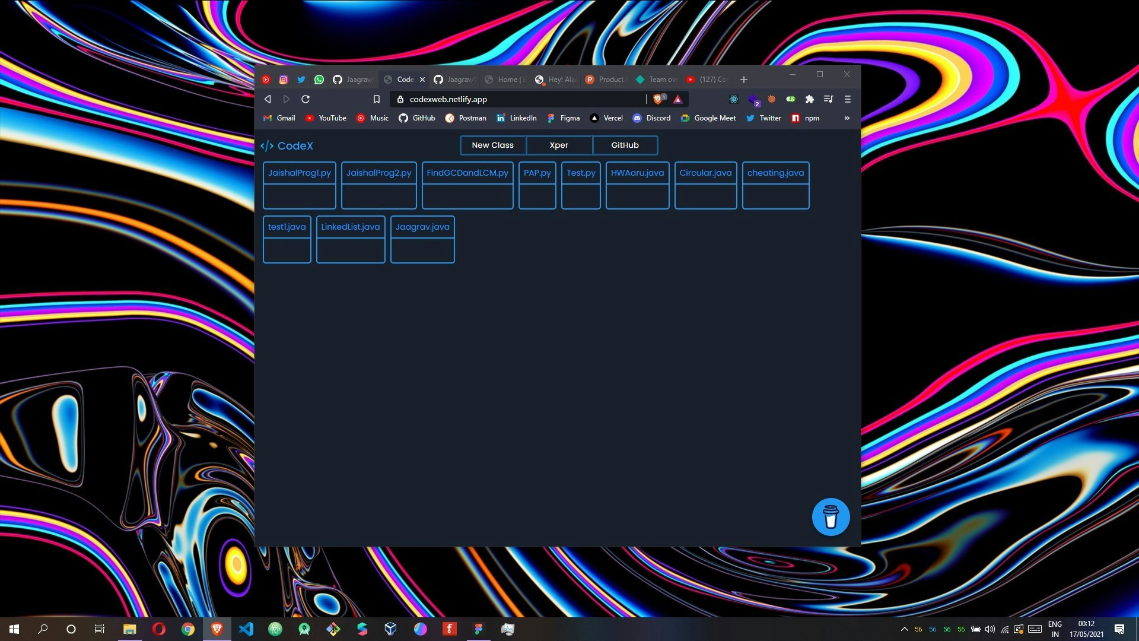Show hidden system tray icons
This screenshot has width=1139, height=641.
[904, 629]
